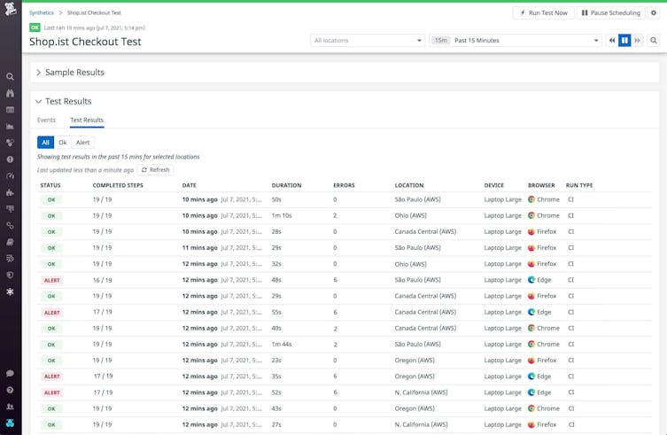Pause live updates with the blue pause button
The height and width of the screenshot is (435, 667).
tap(624, 41)
